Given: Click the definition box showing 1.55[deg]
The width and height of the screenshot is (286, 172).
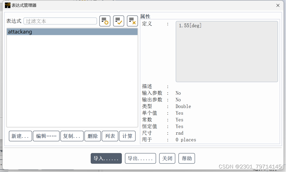Looking at the screenshot, I should coord(227,51).
